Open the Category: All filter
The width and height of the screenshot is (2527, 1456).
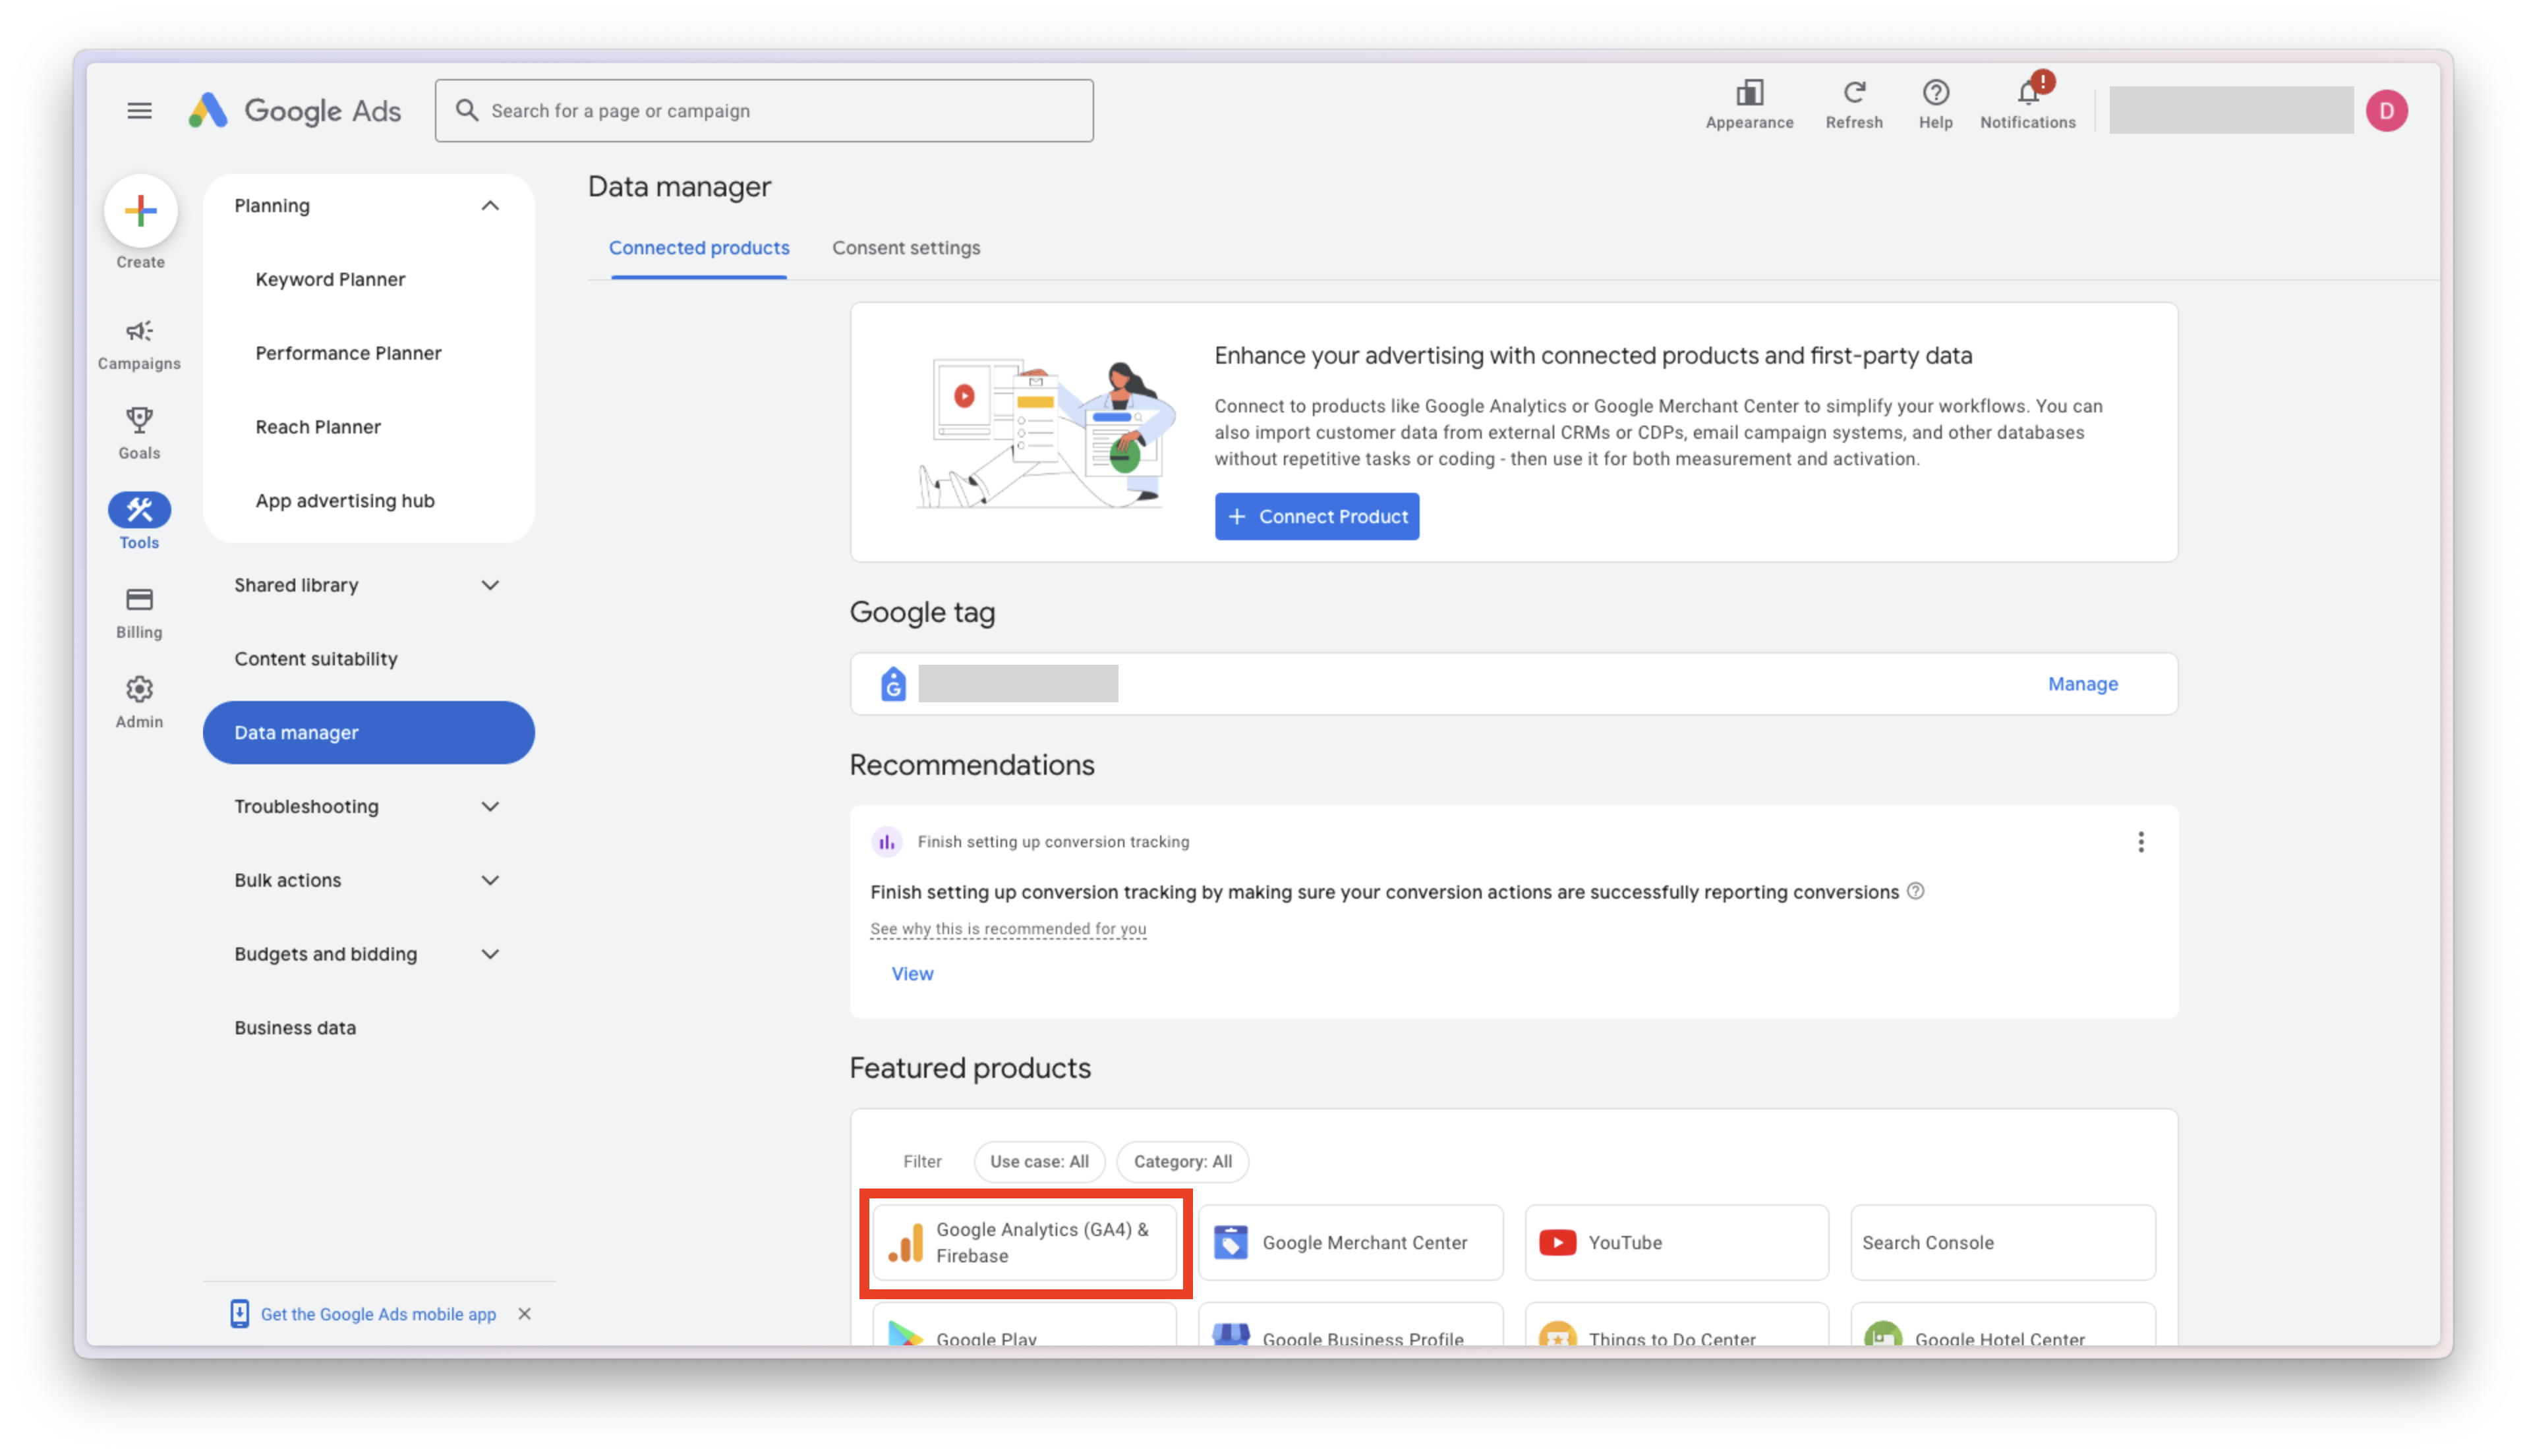1182,1161
